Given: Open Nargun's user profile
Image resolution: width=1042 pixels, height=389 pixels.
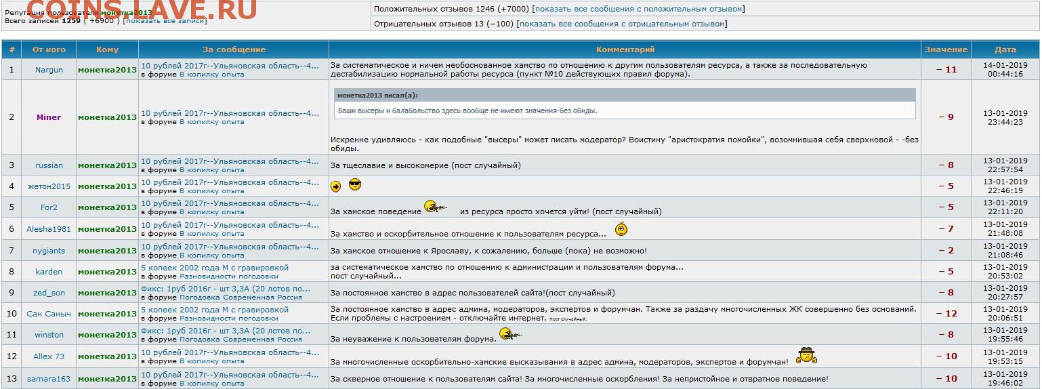Looking at the screenshot, I should pyautogui.click(x=49, y=70).
